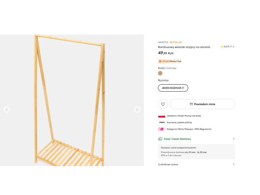Open the 'Kup teraz, zapłać później' link

coord(179,122)
